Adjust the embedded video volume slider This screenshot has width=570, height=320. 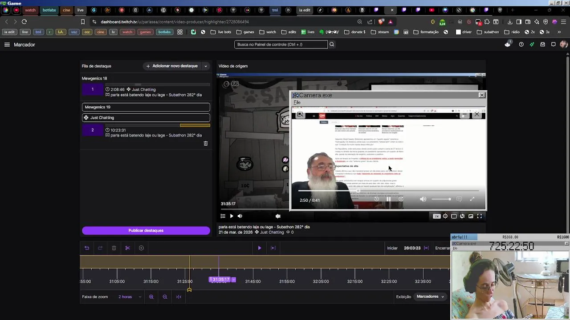(x=441, y=200)
